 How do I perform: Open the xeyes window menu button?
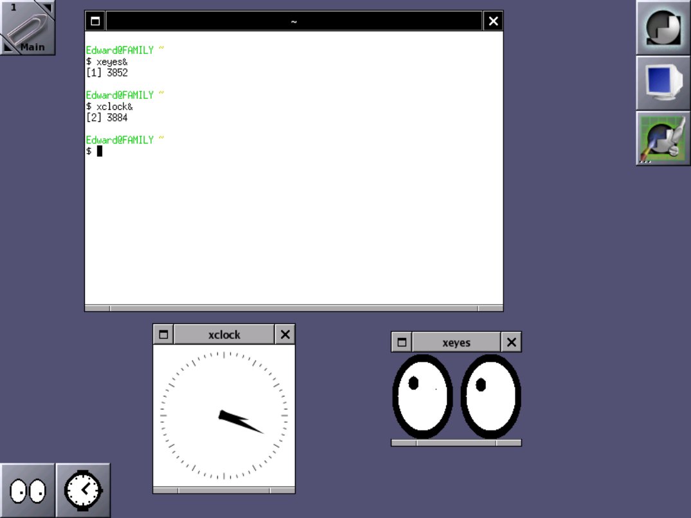(401, 342)
